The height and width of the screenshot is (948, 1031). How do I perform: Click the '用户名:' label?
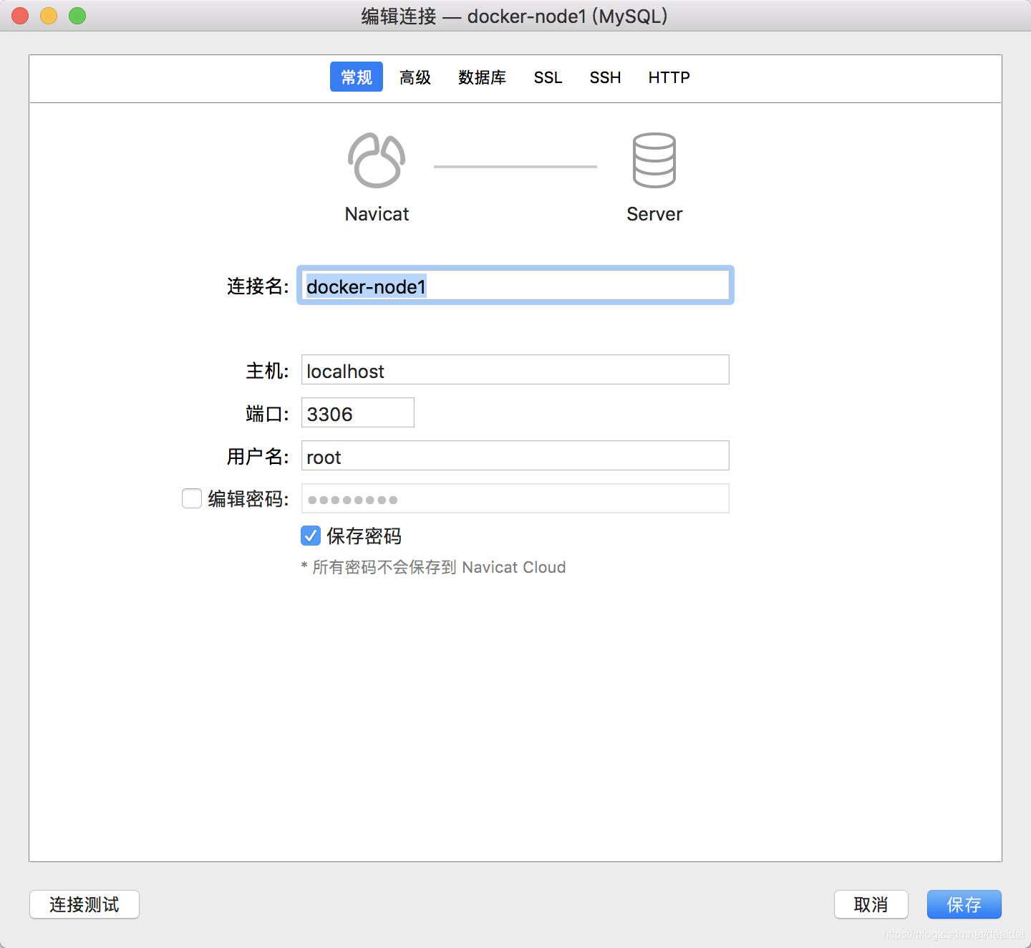(x=258, y=456)
